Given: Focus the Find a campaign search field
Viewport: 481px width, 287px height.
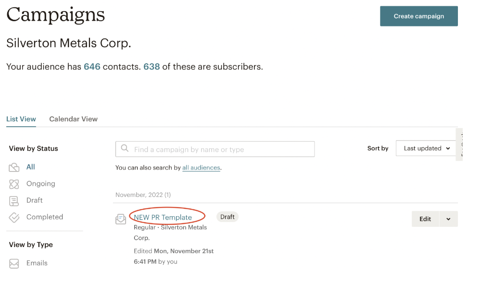Looking at the screenshot, I should pyautogui.click(x=221, y=149).
